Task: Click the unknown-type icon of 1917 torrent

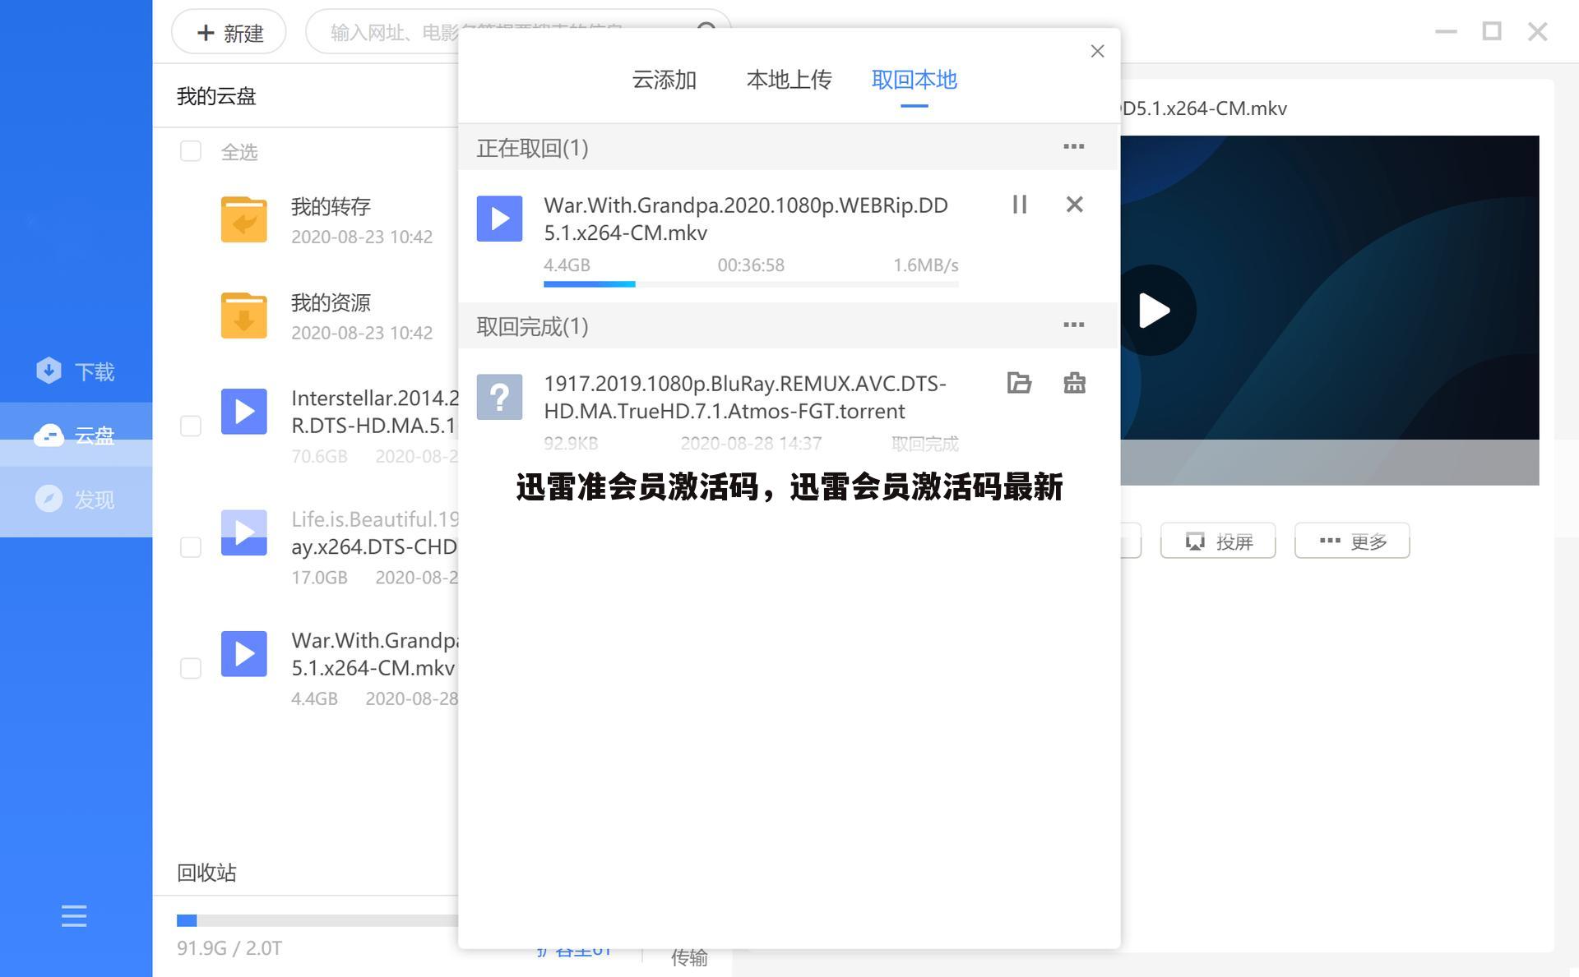Action: point(500,397)
